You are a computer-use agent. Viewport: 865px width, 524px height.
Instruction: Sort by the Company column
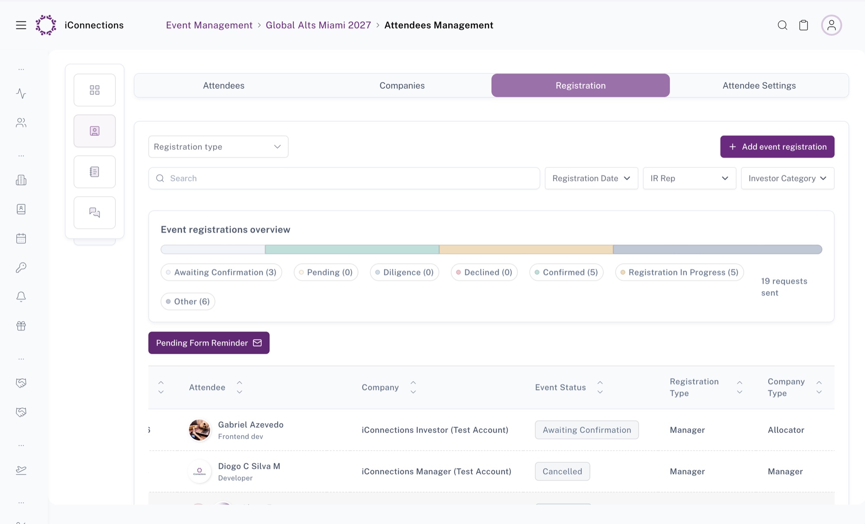click(x=413, y=387)
